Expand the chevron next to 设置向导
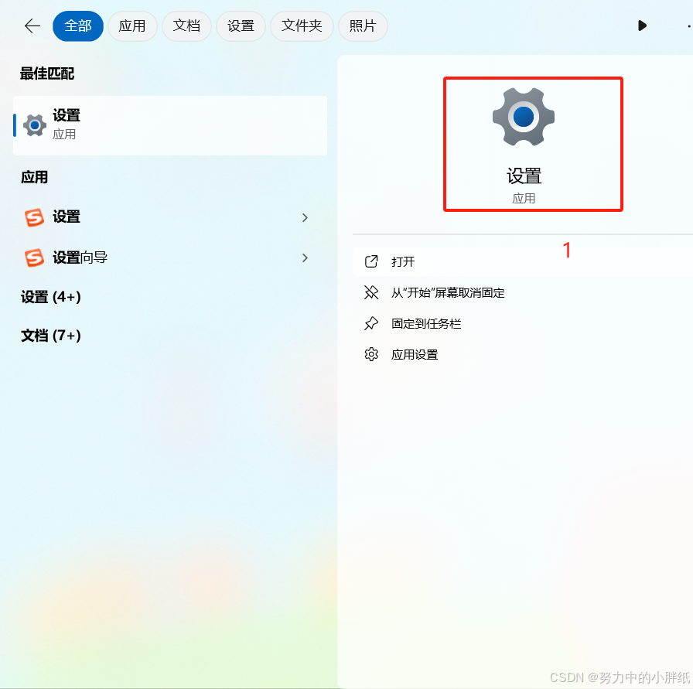 305,258
